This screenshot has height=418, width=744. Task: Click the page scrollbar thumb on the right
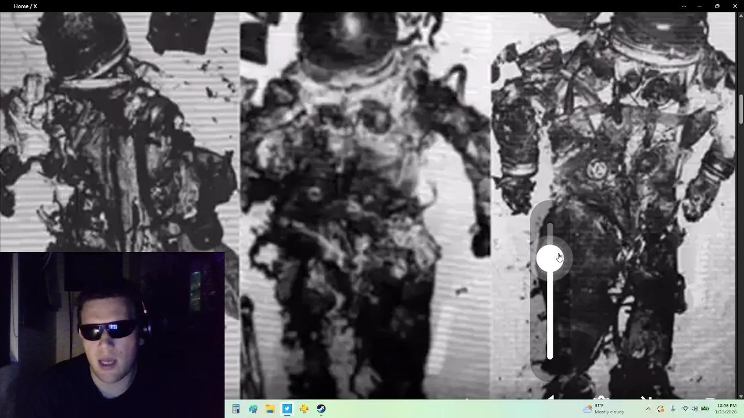click(x=741, y=109)
